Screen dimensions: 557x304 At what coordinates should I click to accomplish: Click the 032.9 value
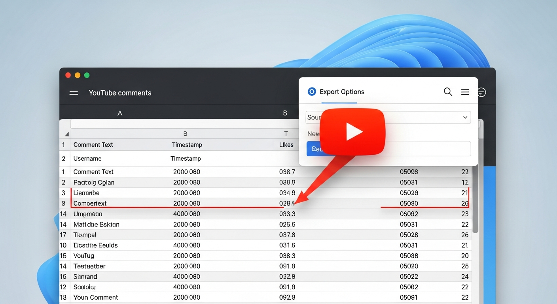287,277
